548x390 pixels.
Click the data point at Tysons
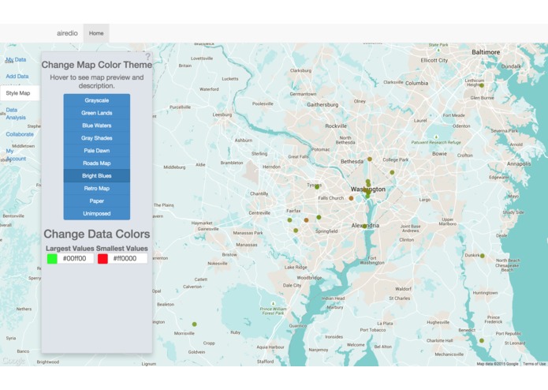[x=317, y=187]
